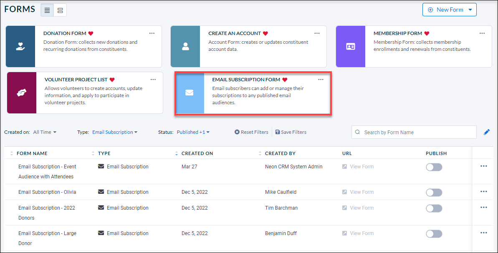Image resolution: width=498 pixels, height=253 pixels.
Task: Open View Form link for Olivia row
Action: pos(358,192)
